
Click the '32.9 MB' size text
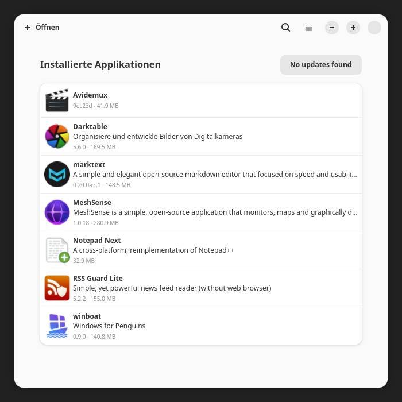[84, 261]
